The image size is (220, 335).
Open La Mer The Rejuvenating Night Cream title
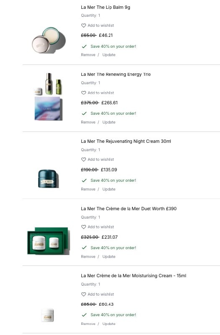click(126, 141)
